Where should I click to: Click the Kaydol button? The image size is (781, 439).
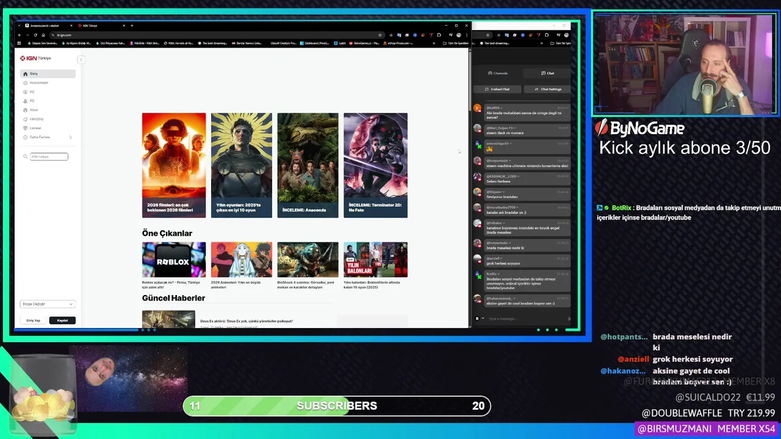(x=62, y=321)
